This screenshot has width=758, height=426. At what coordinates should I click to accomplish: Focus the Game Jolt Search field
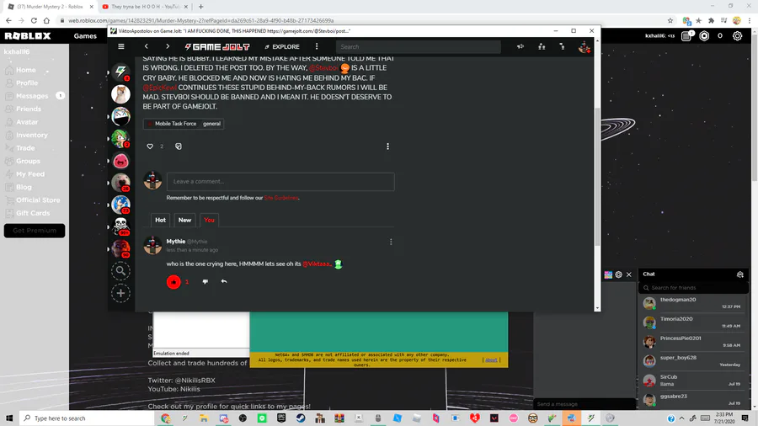point(418,47)
